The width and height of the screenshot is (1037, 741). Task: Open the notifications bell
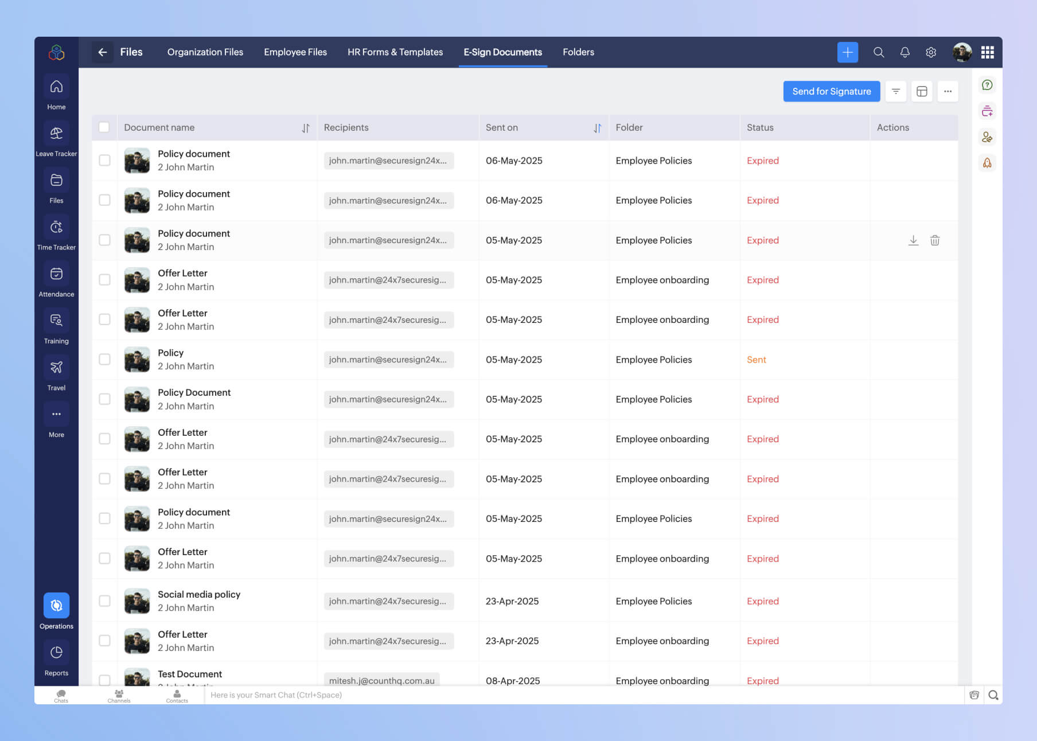tap(905, 52)
